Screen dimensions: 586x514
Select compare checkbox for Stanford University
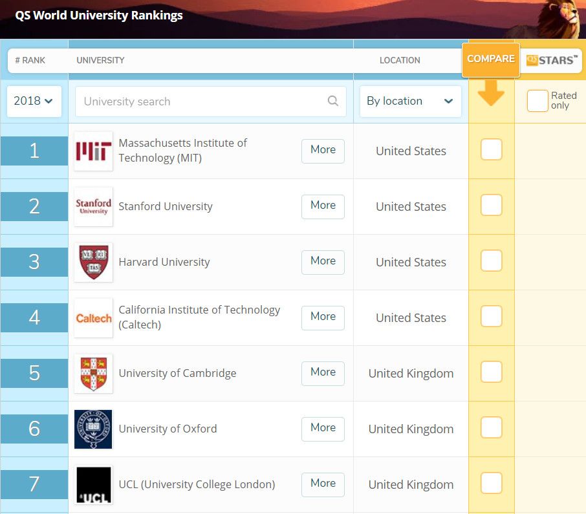tap(492, 205)
